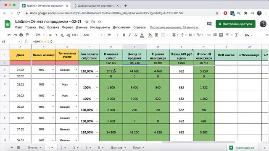This screenshot has height=151, width=269.
Task: Switch to the Итого: sheet tab
Action: click(x=34, y=147)
